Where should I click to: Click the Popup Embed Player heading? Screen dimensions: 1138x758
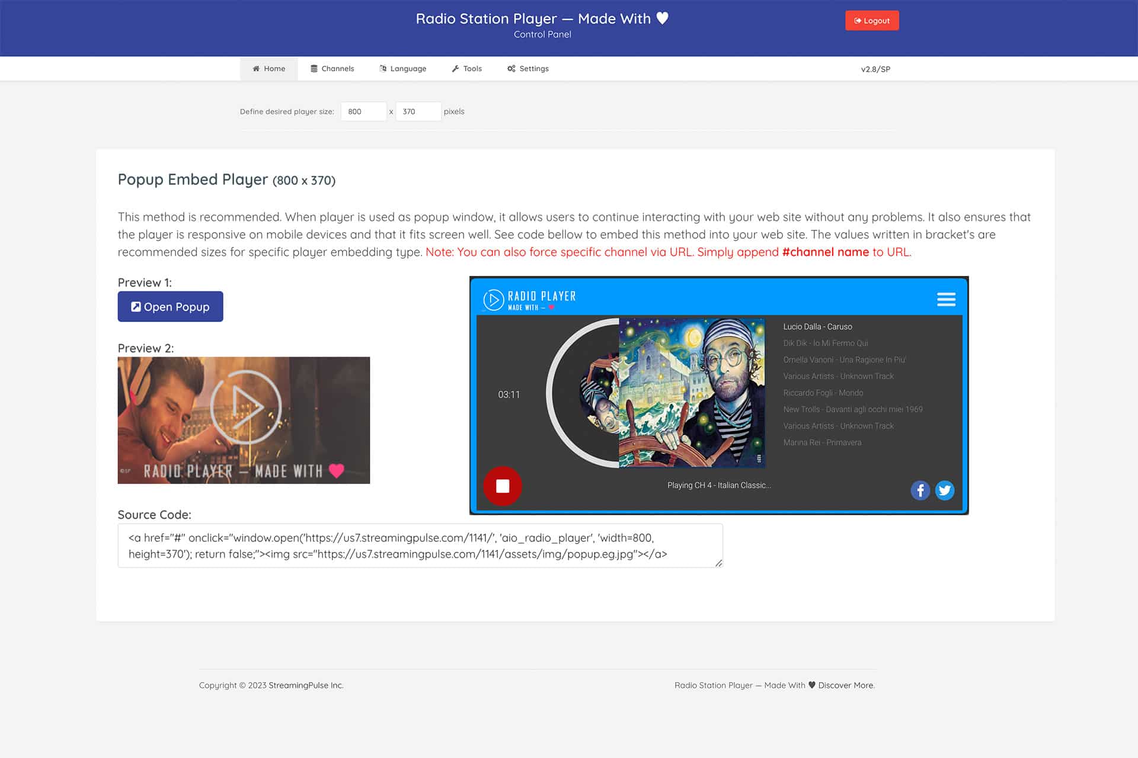(x=226, y=179)
